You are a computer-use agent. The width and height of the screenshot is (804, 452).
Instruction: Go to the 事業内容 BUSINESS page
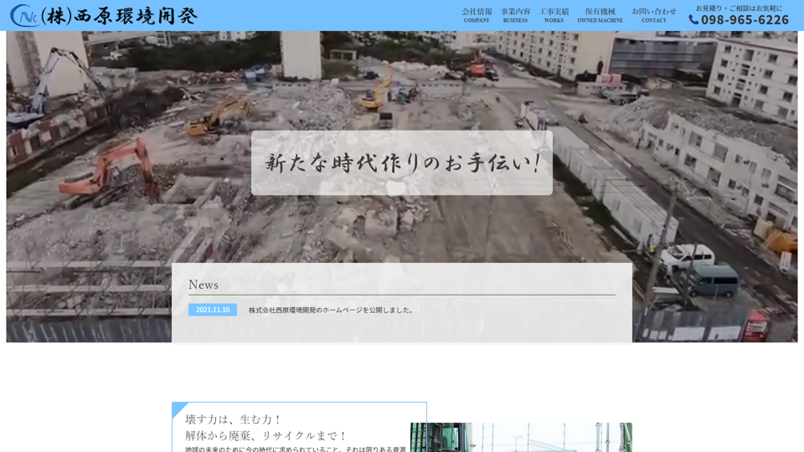tap(515, 15)
